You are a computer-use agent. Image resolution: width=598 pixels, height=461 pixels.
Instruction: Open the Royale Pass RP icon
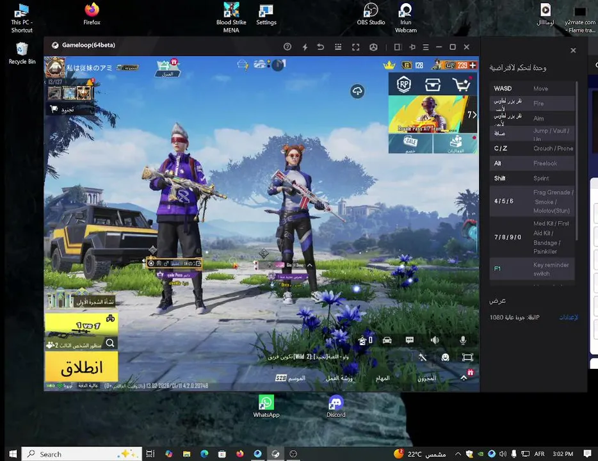click(403, 85)
